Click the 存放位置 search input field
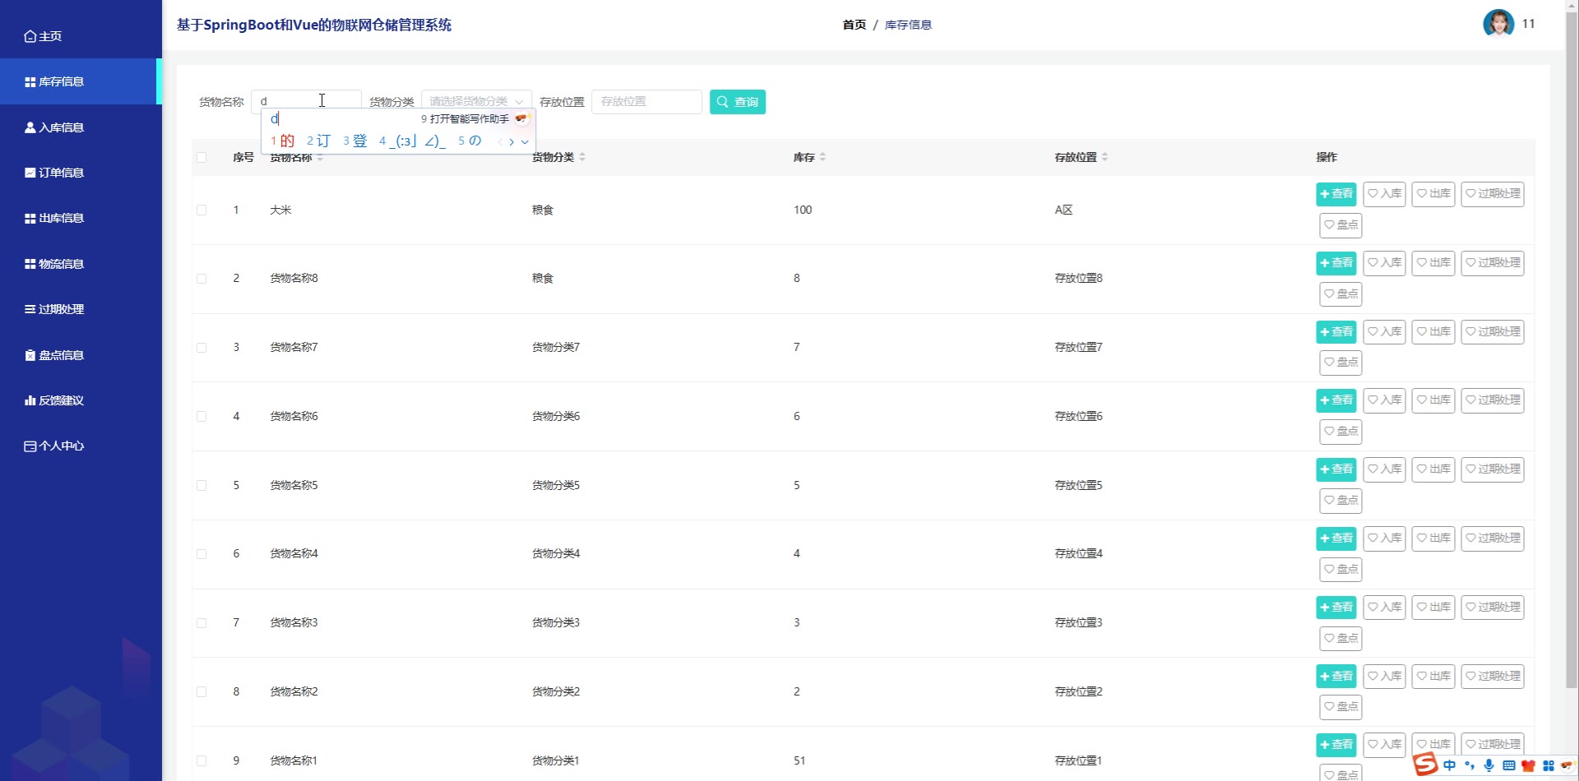 coord(646,102)
